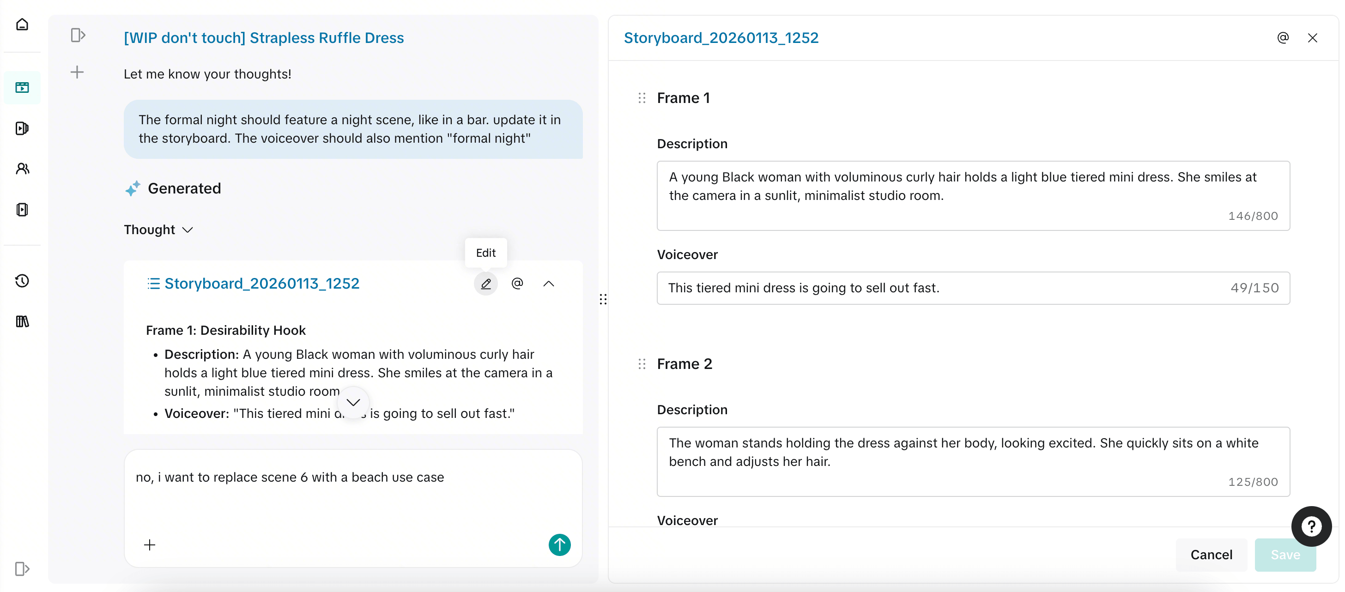This screenshot has height=592, width=1345.
Task: Click the @ mention icon on storyboard card
Action: [x=517, y=284]
